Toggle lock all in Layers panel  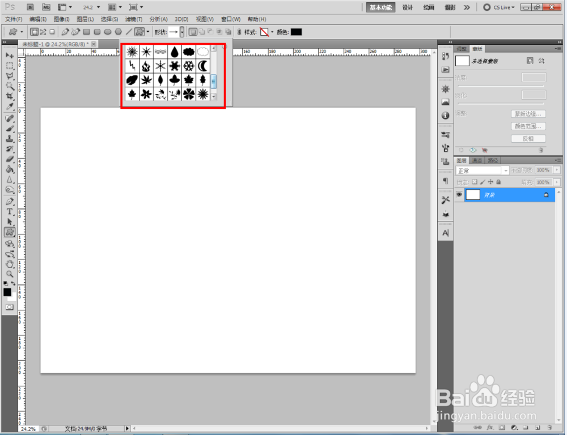[x=498, y=182]
